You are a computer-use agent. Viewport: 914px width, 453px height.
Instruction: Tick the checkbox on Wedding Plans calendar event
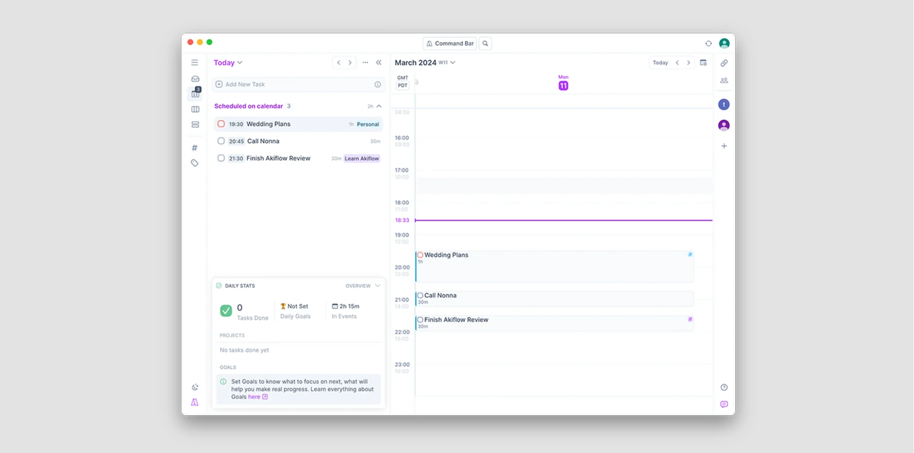(x=420, y=255)
